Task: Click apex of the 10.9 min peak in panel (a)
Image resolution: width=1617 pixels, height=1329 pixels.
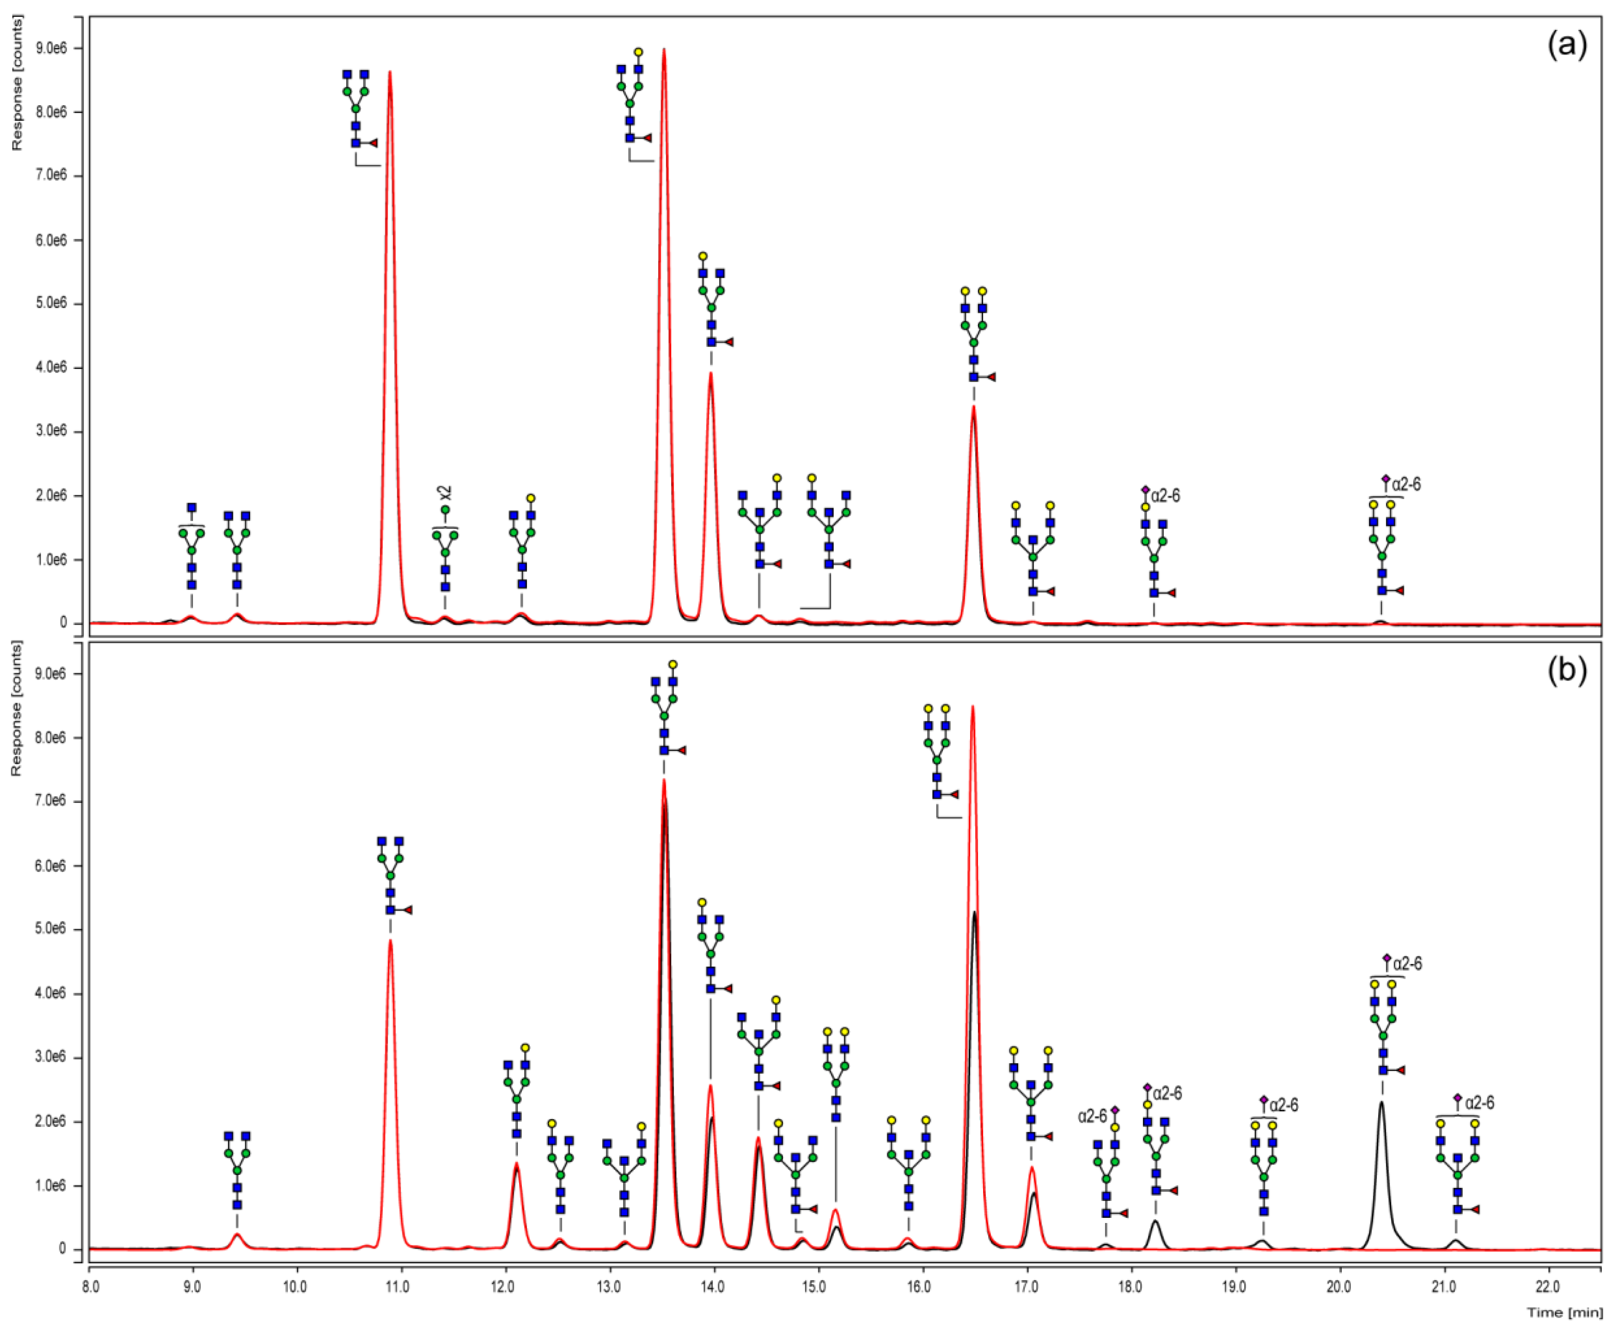Action: [390, 72]
